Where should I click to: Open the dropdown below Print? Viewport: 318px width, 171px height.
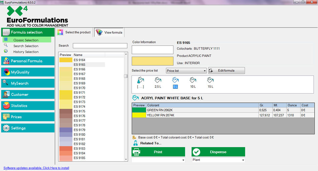point(158,160)
